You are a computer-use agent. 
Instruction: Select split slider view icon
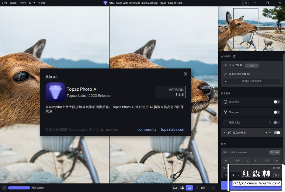pos(182,188)
